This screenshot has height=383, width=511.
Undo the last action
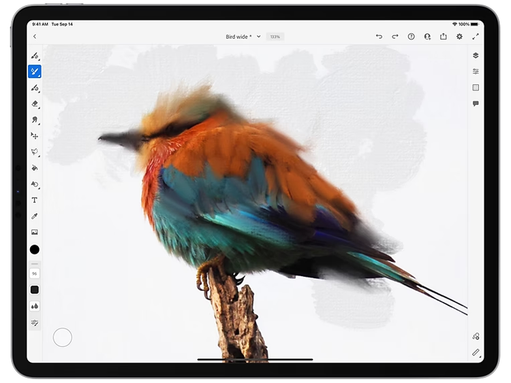379,37
